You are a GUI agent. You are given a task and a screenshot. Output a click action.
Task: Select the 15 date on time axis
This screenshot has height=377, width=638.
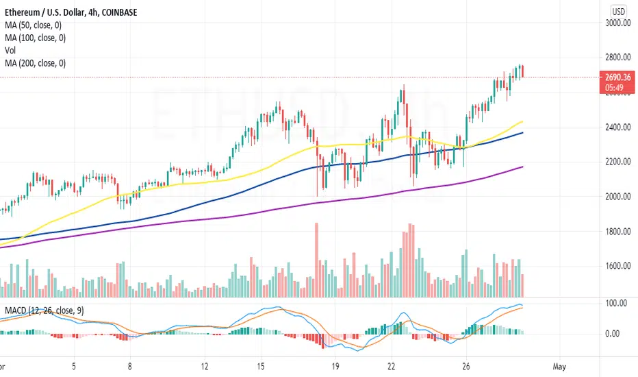(x=260, y=367)
